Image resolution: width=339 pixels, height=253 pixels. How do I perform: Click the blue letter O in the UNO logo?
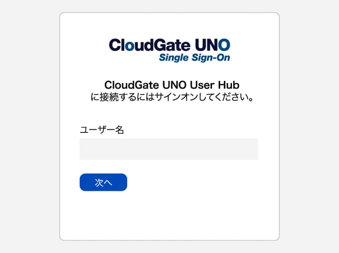point(223,45)
